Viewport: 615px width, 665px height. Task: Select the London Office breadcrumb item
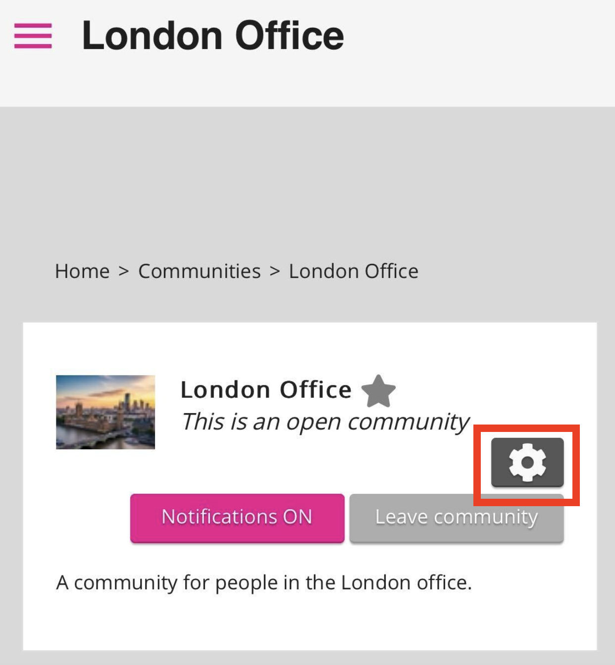pos(354,271)
